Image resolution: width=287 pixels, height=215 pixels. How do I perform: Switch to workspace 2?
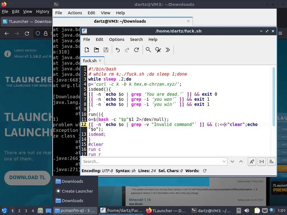click(19, 211)
